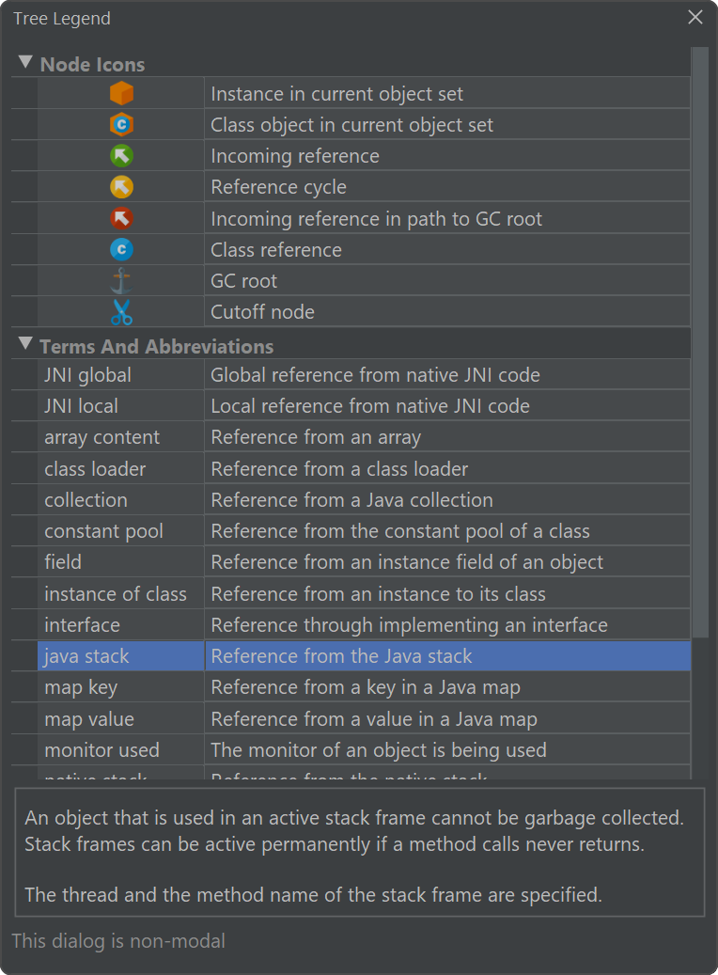Screen dimensions: 718x975
Task: Click the yellow reference cycle icon
Action: click(x=121, y=187)
